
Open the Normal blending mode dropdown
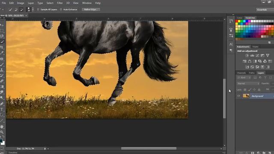(248, 84)
